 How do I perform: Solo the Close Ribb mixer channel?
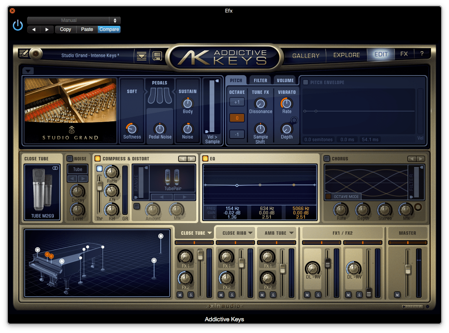pyautogui.click(x=232, y=295)
